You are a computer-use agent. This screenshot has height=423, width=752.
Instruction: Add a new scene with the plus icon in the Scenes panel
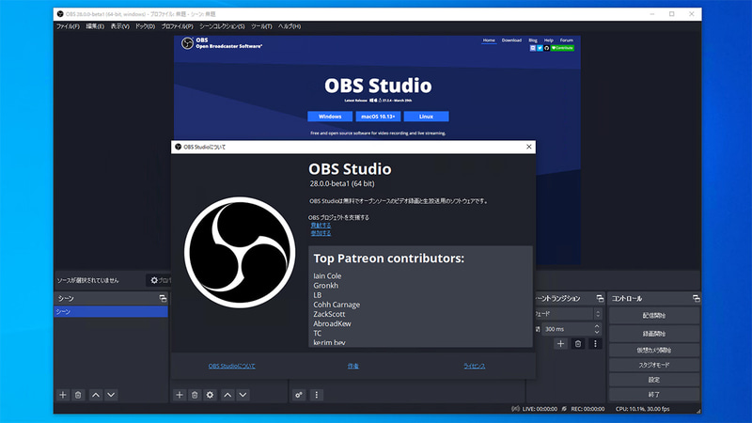point(63,395)
